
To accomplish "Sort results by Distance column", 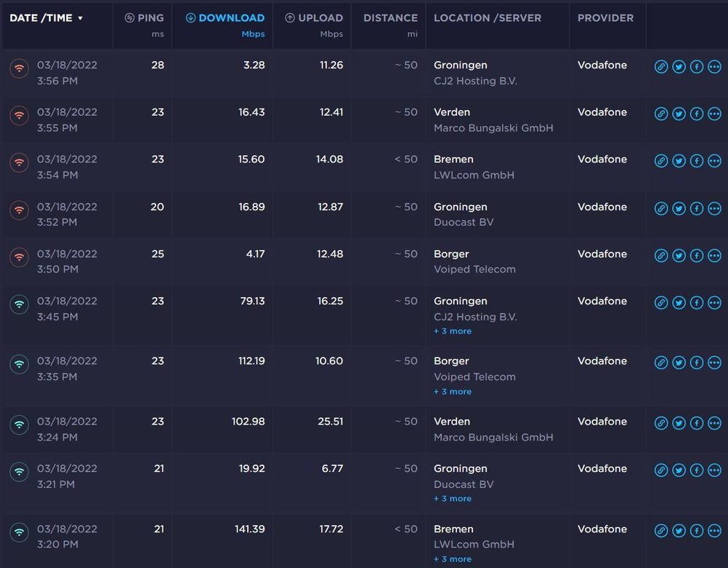I will 391,18.
